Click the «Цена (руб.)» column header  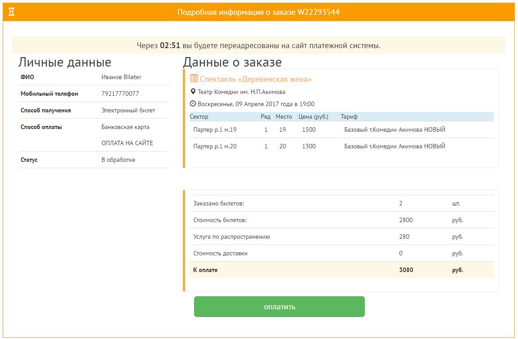313,117
